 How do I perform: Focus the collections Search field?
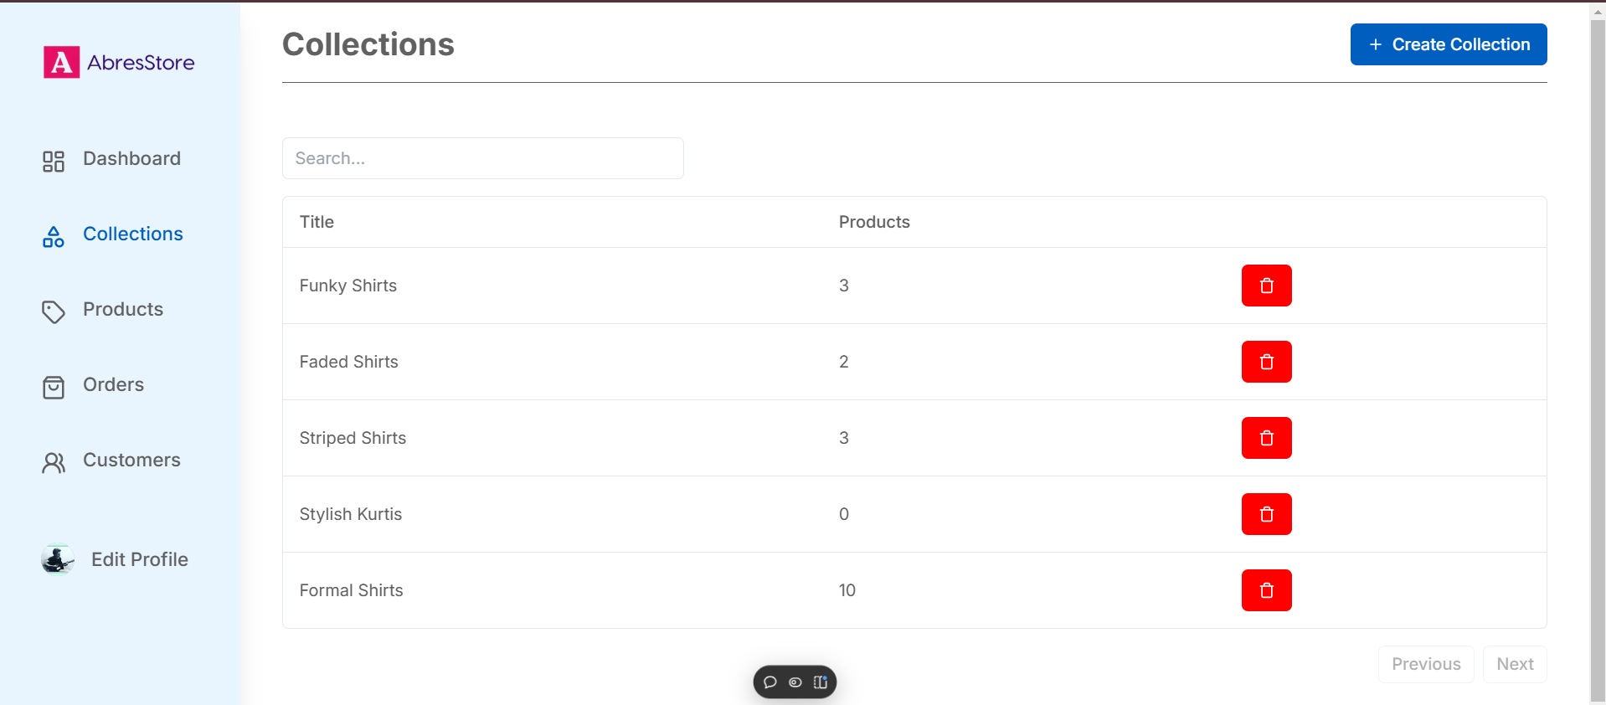point(482,158)
